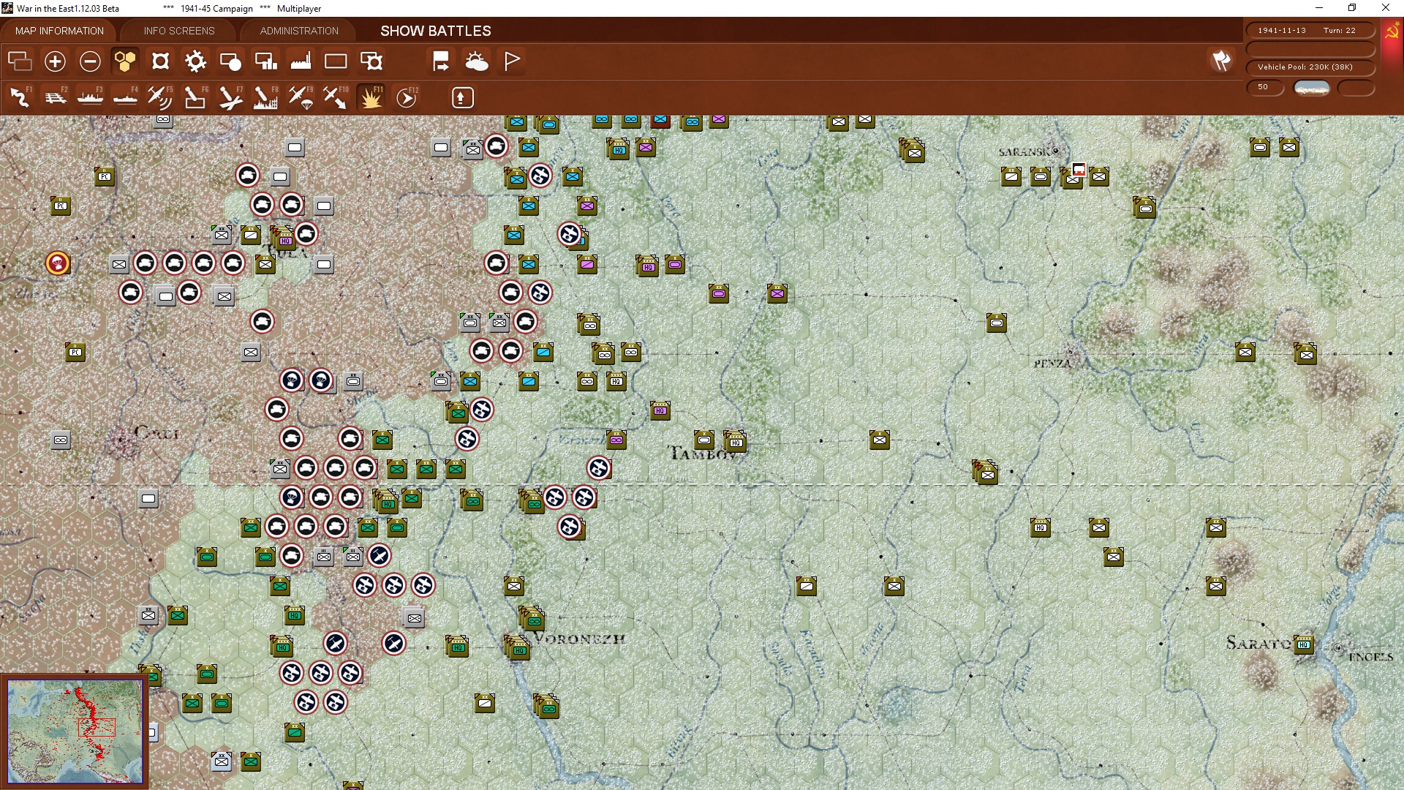The image size is (1404, 790).
Task: Click the PENZA city label
Action: 1052,364
